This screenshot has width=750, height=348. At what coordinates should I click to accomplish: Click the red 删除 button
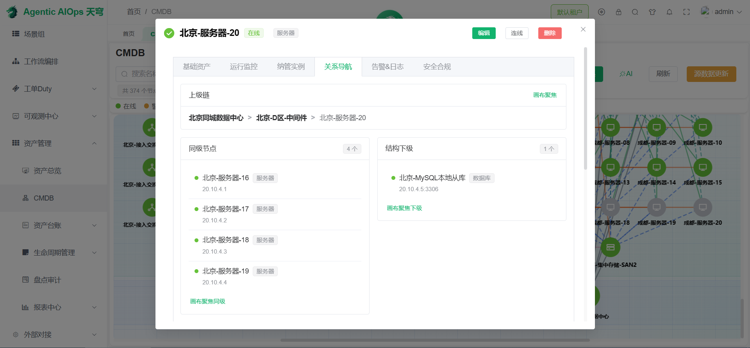tap(550, 33)
